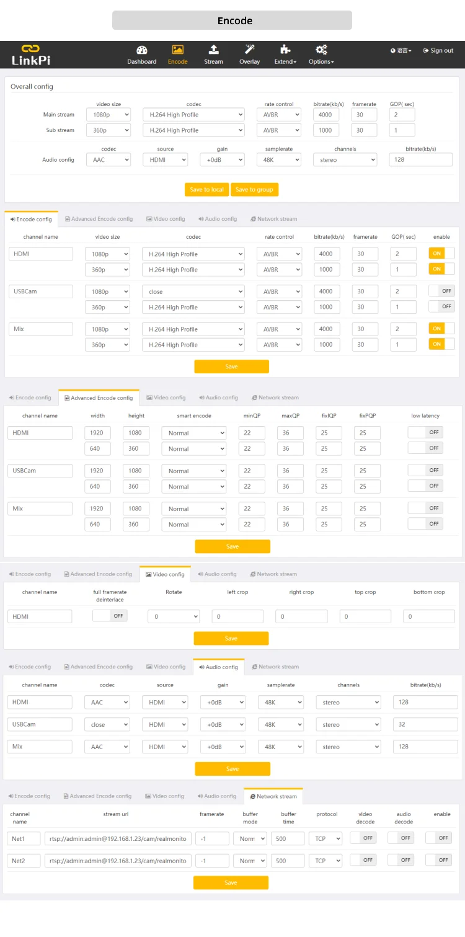The image size is (465, 937).
Task: Click the Save to local button
Action: [x=206, y=190]
